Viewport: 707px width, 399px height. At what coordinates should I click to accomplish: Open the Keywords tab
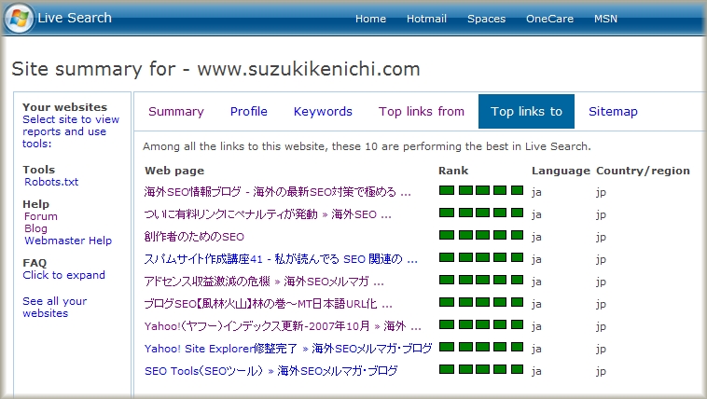323,111
